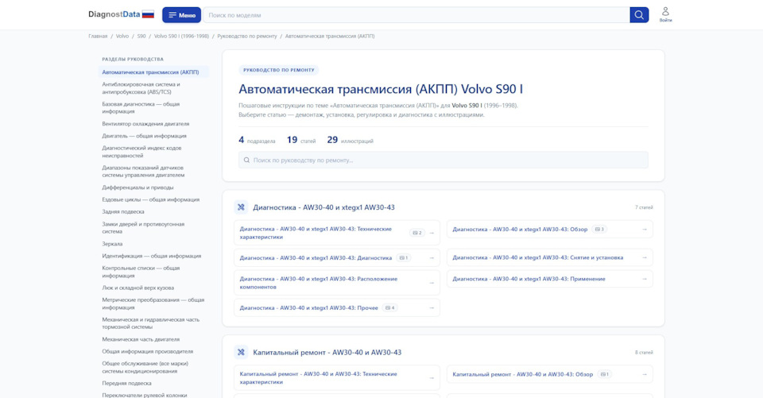Open S90 breadcrumb link
The width and height of the screenshot is (763, 398).
click(141, 36)
